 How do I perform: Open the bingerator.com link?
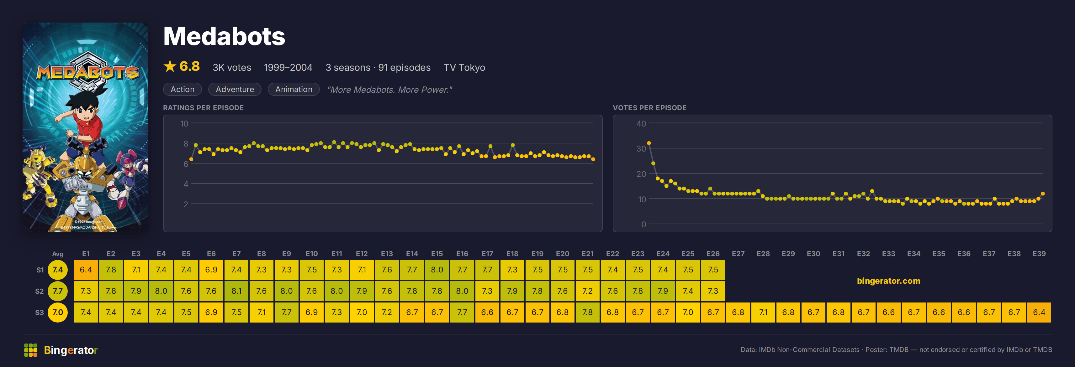pyautogui.click(x=888, y=281)
